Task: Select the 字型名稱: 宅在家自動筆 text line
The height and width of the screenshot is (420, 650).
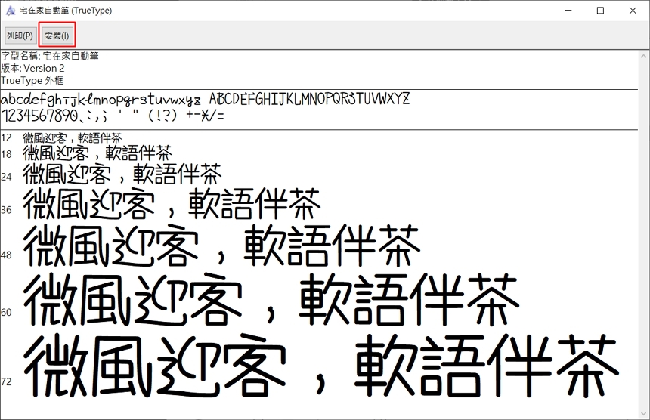Action: point(50,56)
